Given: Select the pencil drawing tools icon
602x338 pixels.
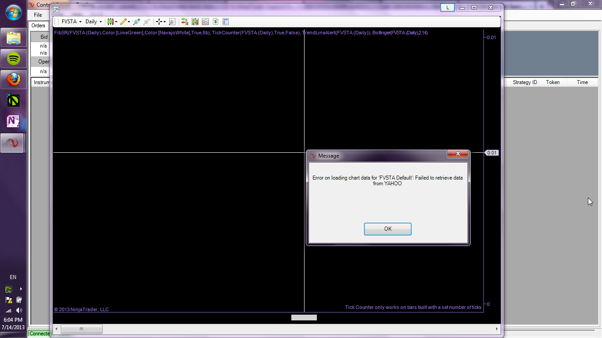Looking at the screenshot, I should (x=123, y=22).
